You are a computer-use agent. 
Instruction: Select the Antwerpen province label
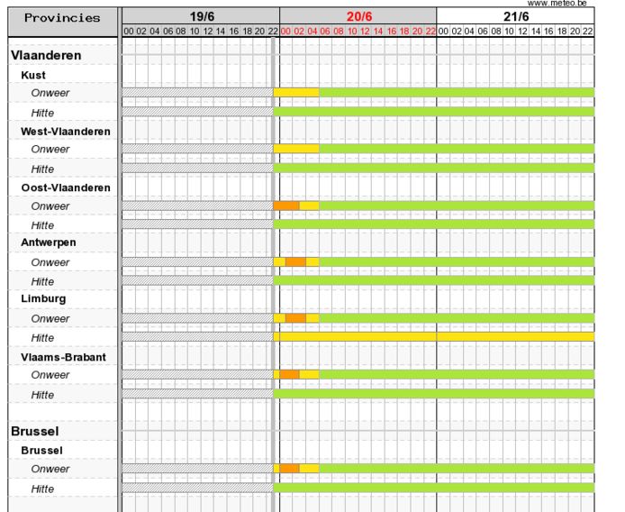pos(48,242)
